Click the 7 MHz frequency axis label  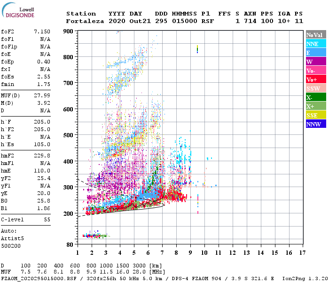click(x=162, y=253)
